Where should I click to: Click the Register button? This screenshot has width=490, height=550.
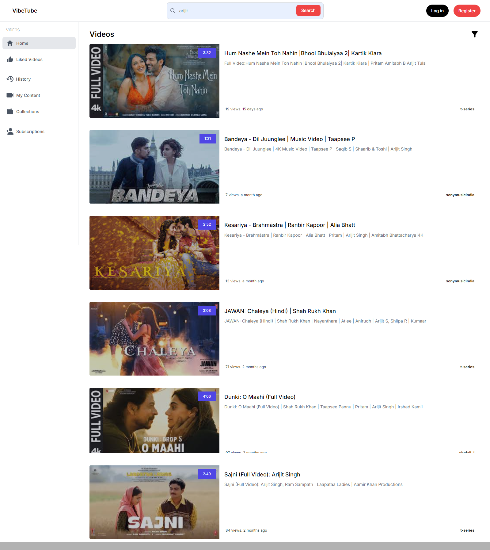(467, 11)
